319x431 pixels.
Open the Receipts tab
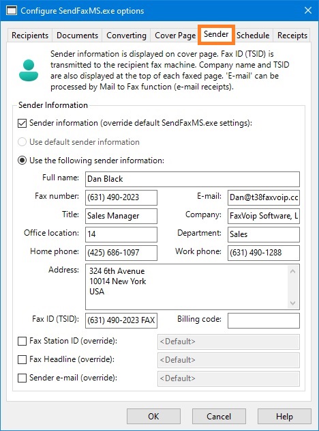292,36
